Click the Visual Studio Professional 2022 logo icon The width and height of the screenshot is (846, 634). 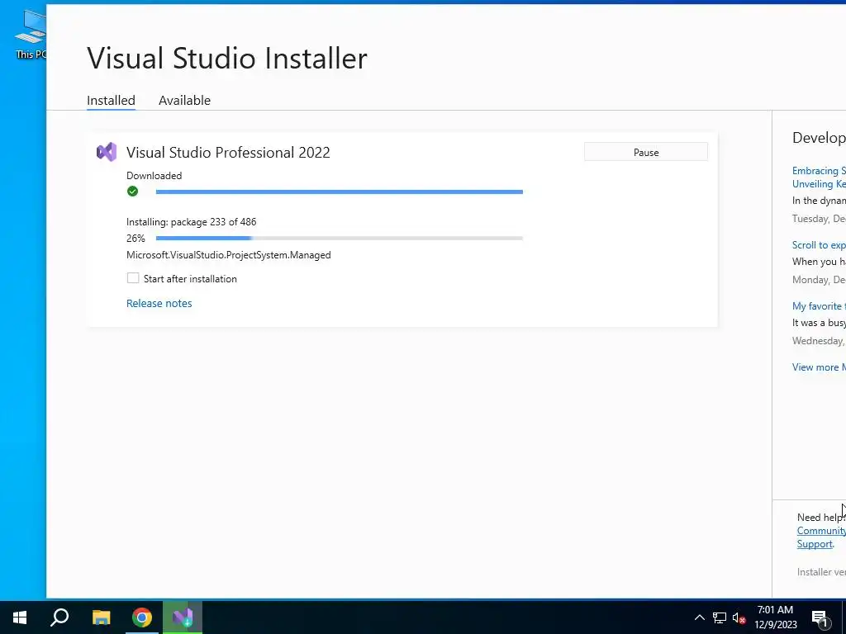107,152
